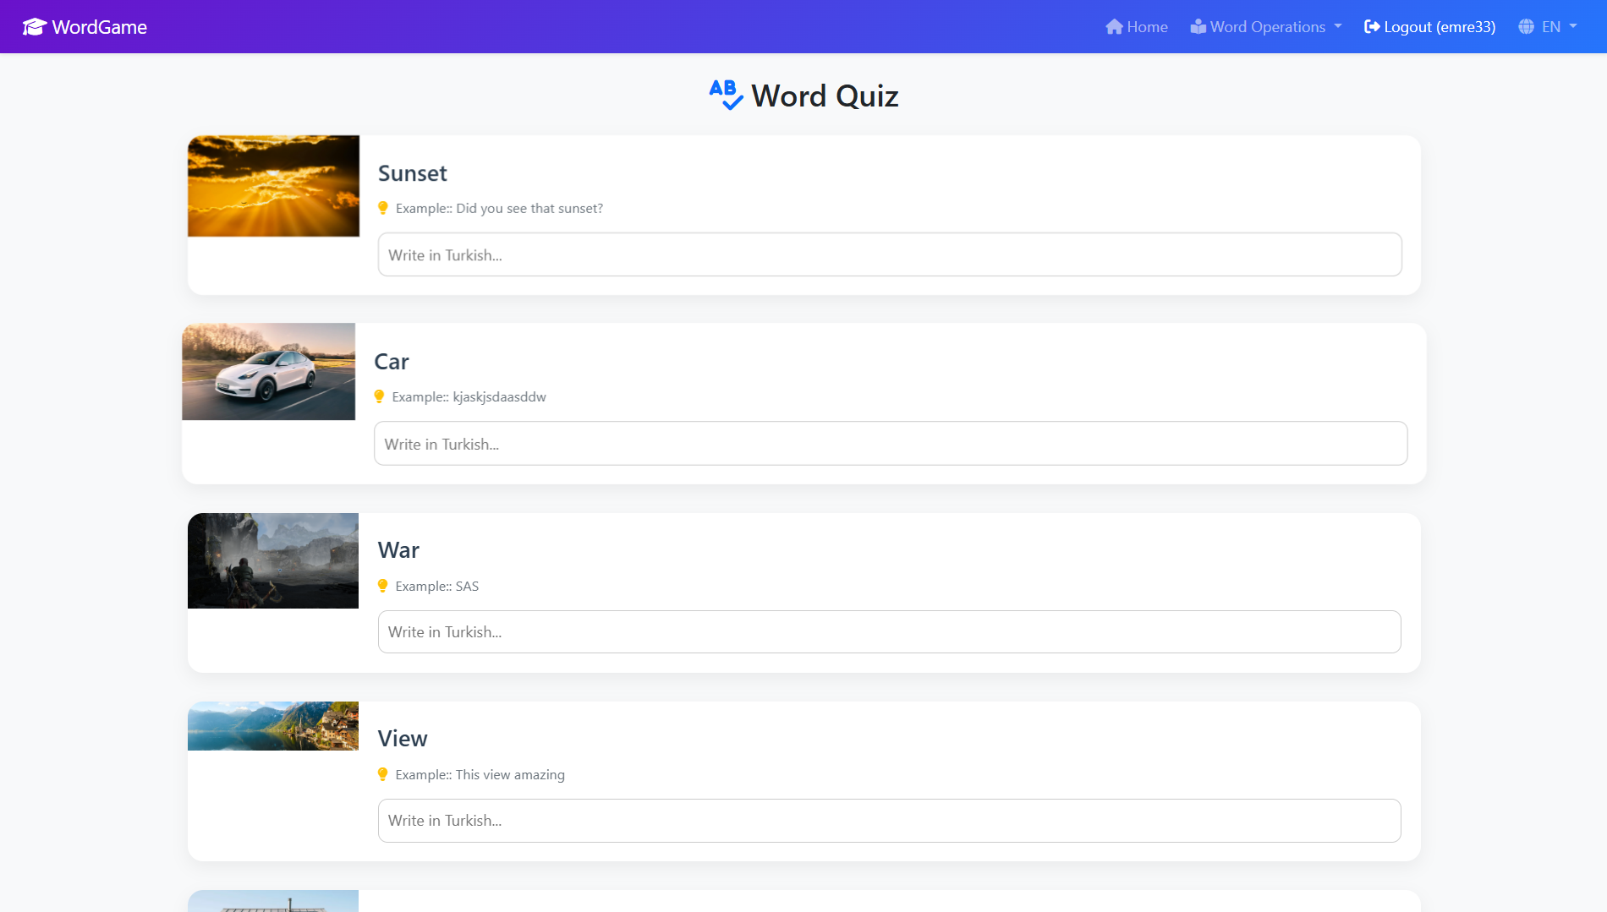Screen dimensions: 1607x912
Task: Open the Word Operations dropdown menu
Action: 1265,26
